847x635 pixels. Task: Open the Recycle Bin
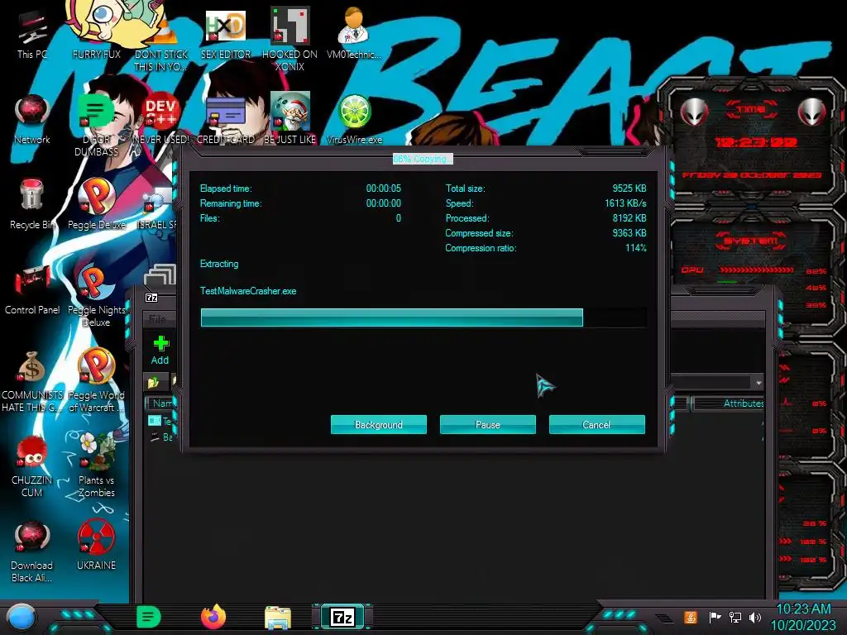coord(32,204)
